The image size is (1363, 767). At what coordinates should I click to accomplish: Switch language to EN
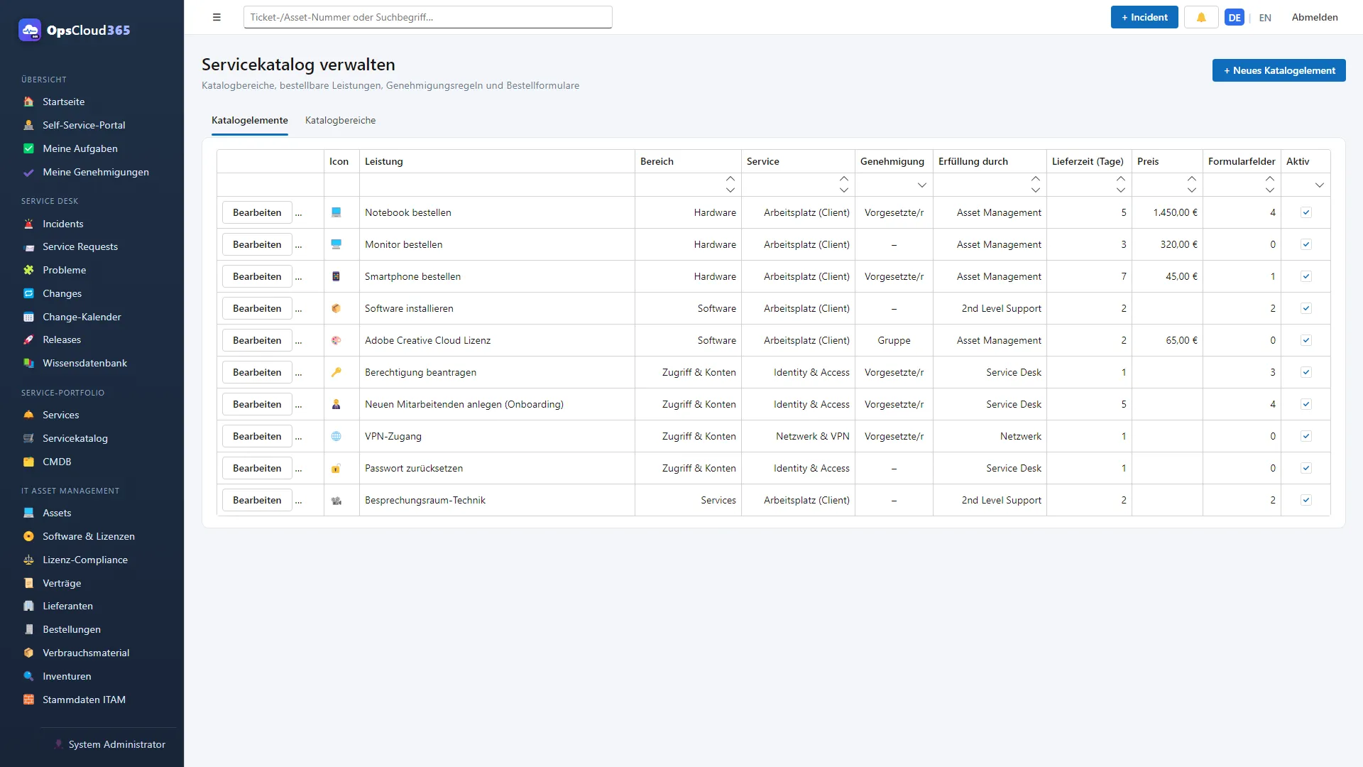coord(1265,18)
